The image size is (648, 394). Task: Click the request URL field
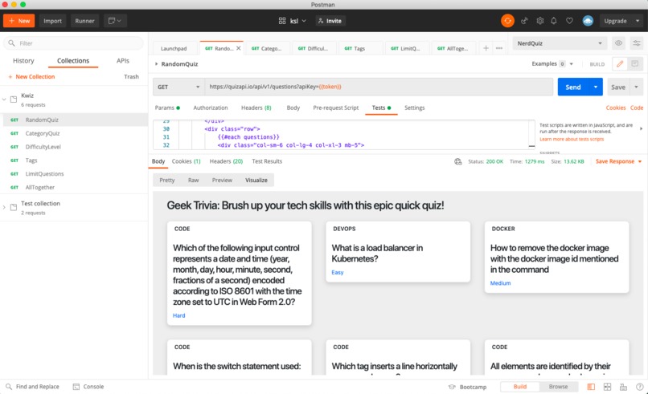click(379, 87)
